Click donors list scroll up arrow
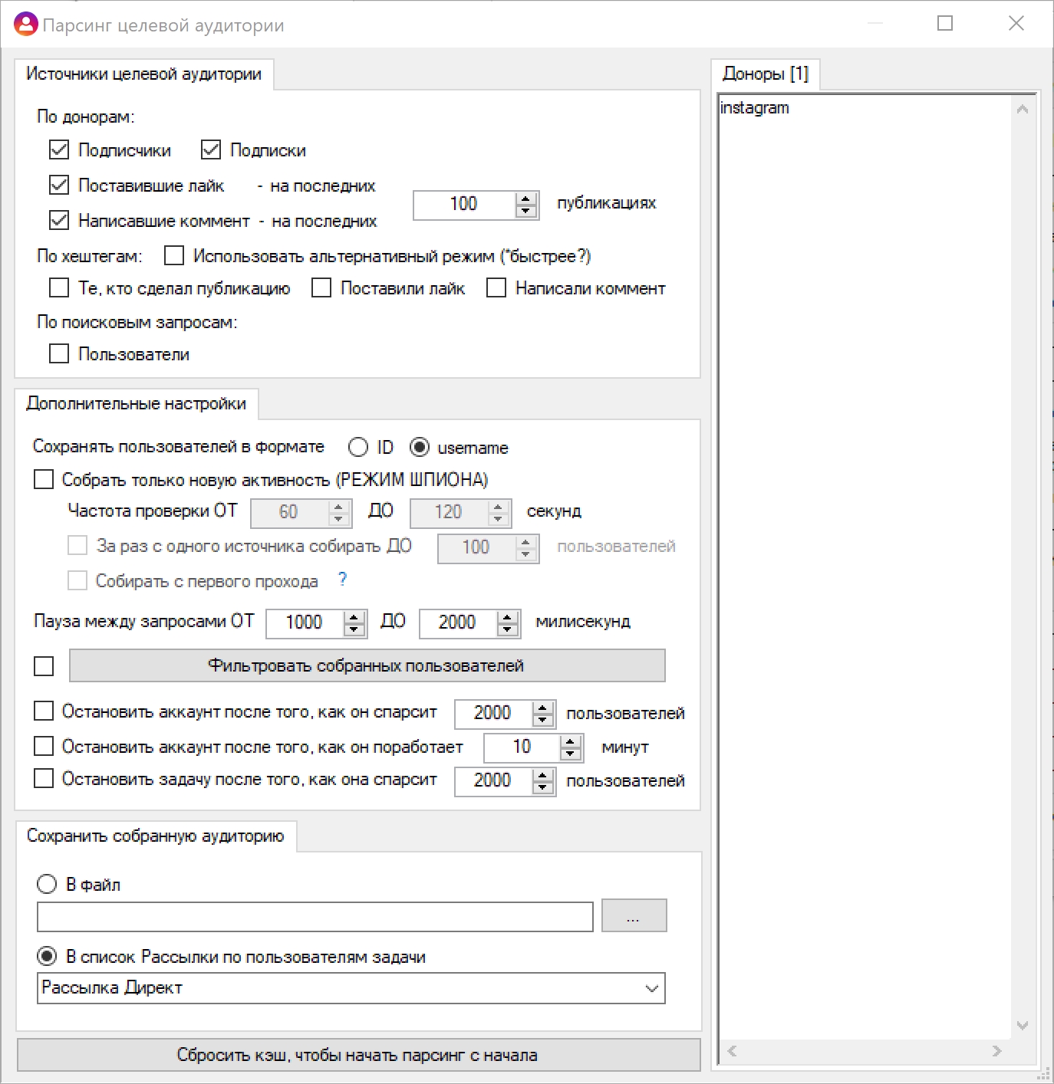 (x=1022, y=110)
